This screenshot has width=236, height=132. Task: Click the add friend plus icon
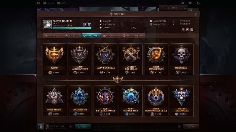(183, 30)
